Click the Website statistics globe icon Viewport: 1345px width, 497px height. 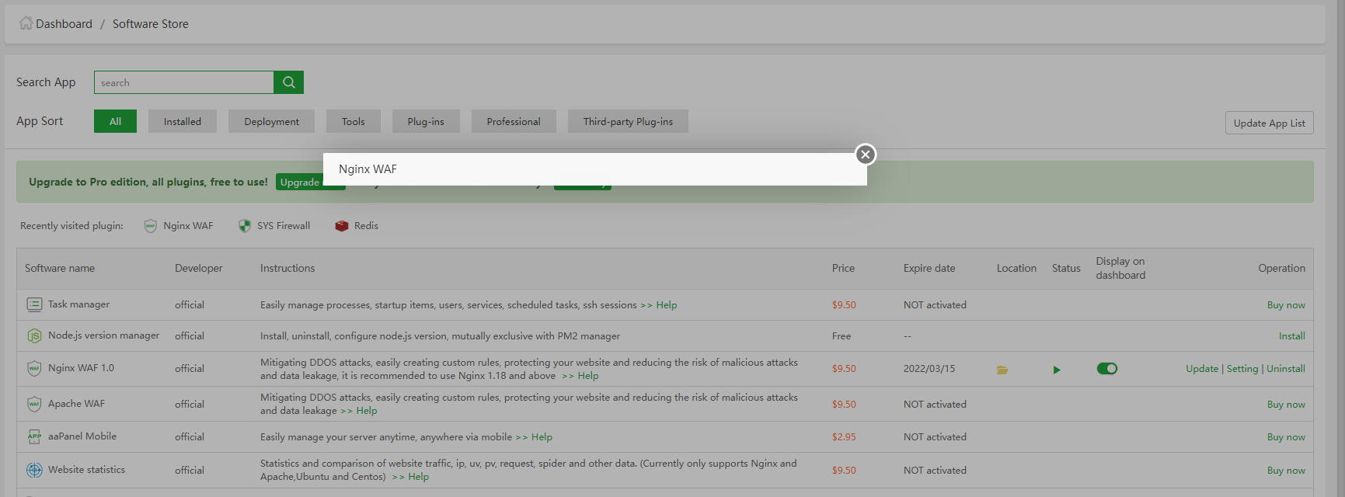coord(34,470)
